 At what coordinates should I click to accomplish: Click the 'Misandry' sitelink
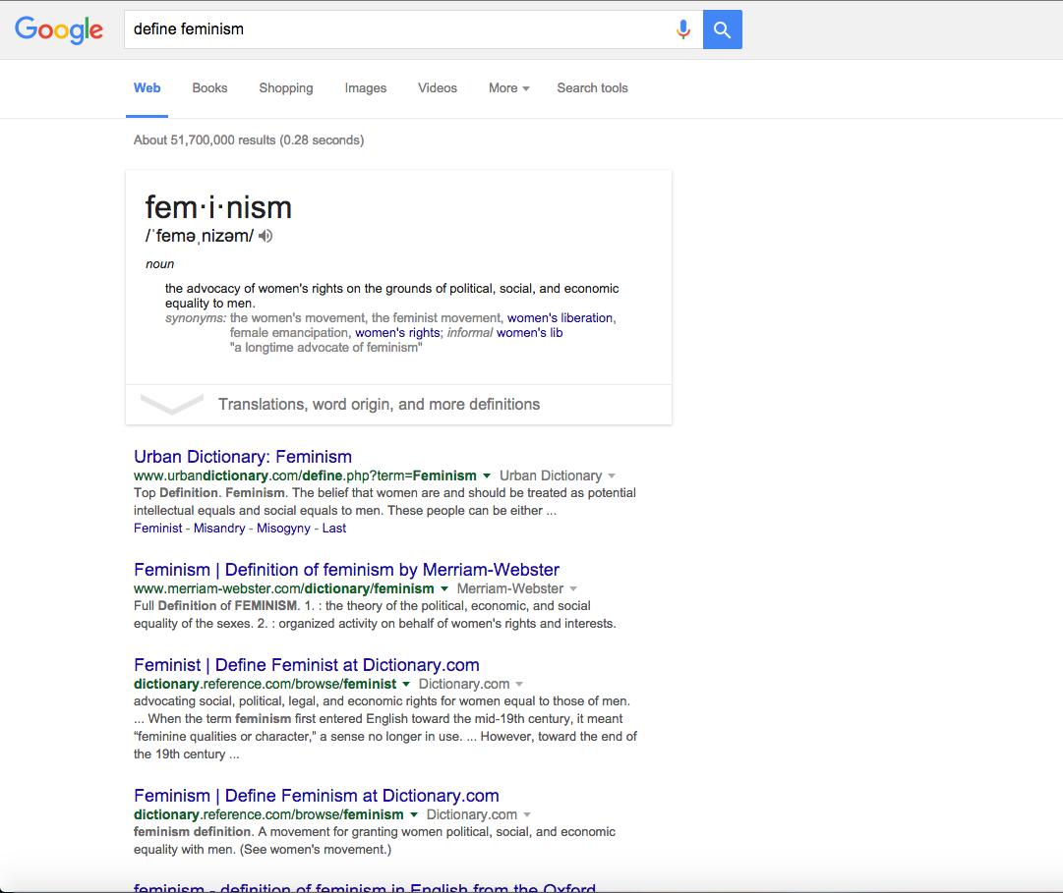point(219,529)
